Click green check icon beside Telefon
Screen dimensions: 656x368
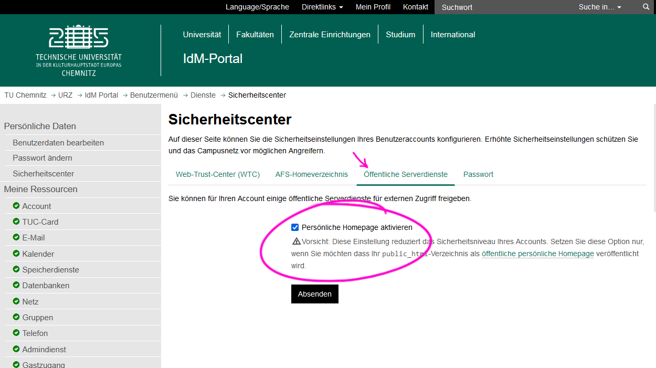[16, 333]
